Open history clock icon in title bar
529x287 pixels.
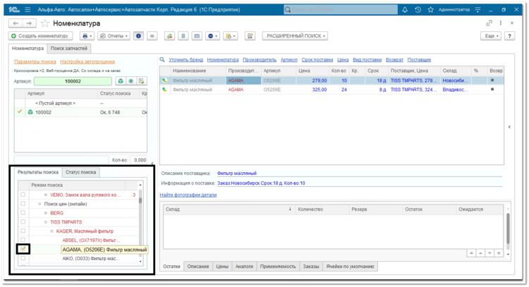pos(418,10)
